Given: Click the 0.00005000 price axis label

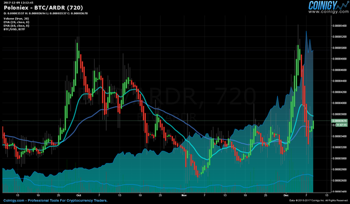Looking at the screenshot, I should [340, 48].
